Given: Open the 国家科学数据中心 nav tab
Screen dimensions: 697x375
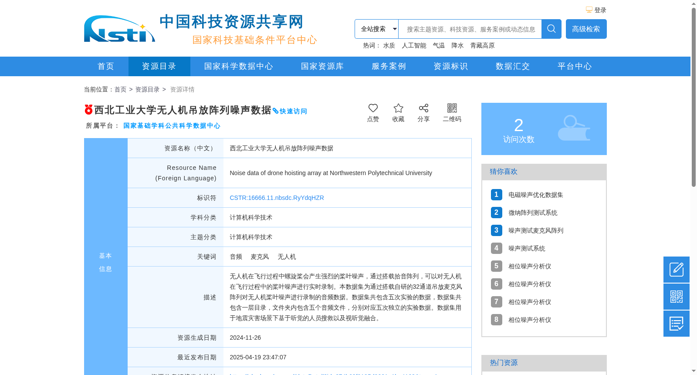Looking at the screenshot, I should [x=239, y=66].
